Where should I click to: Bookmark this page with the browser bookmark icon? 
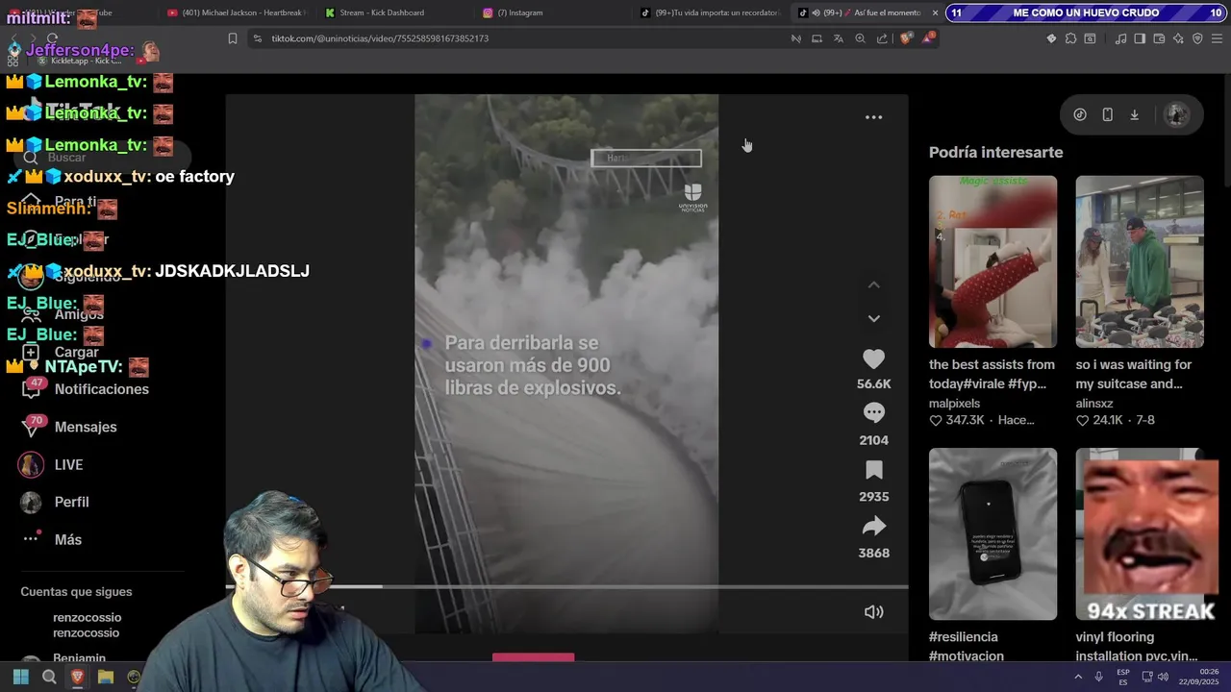point(232,38)
